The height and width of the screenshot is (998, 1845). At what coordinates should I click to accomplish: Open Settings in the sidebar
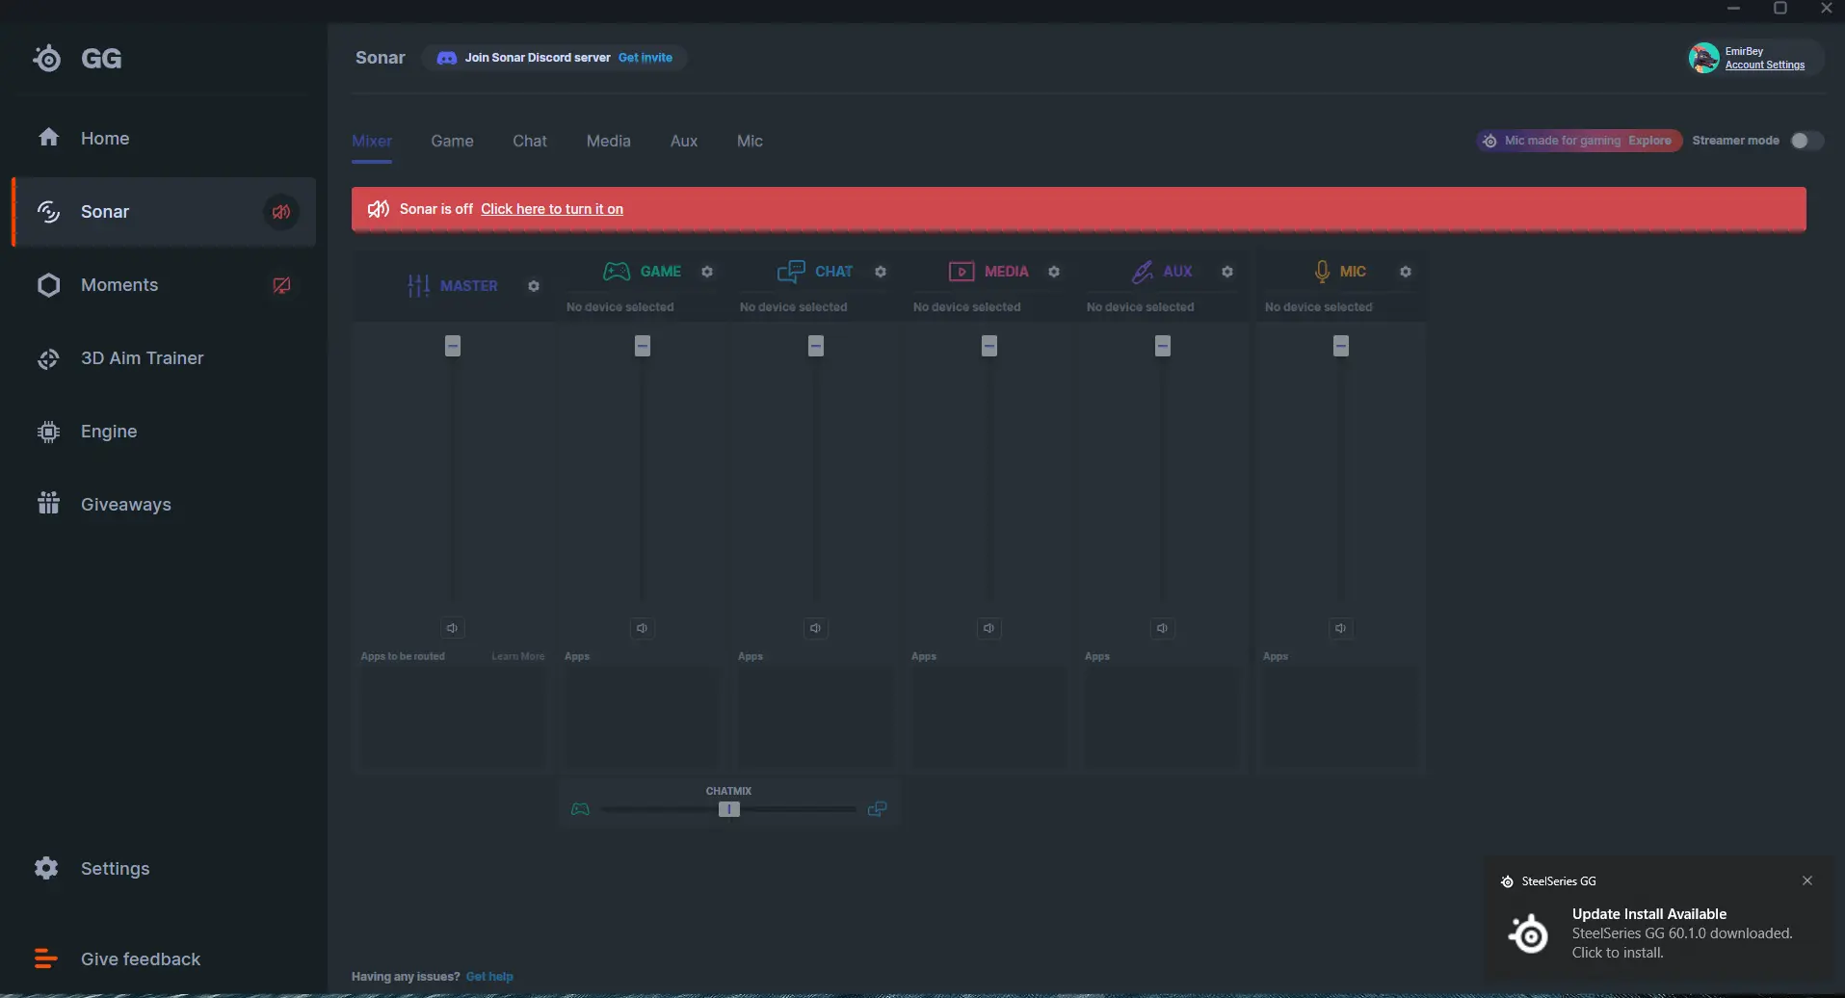(164, 869)
